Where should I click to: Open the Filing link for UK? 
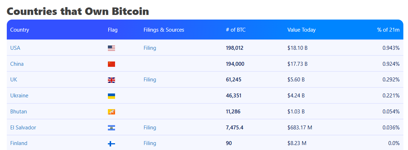click(150, 80)
